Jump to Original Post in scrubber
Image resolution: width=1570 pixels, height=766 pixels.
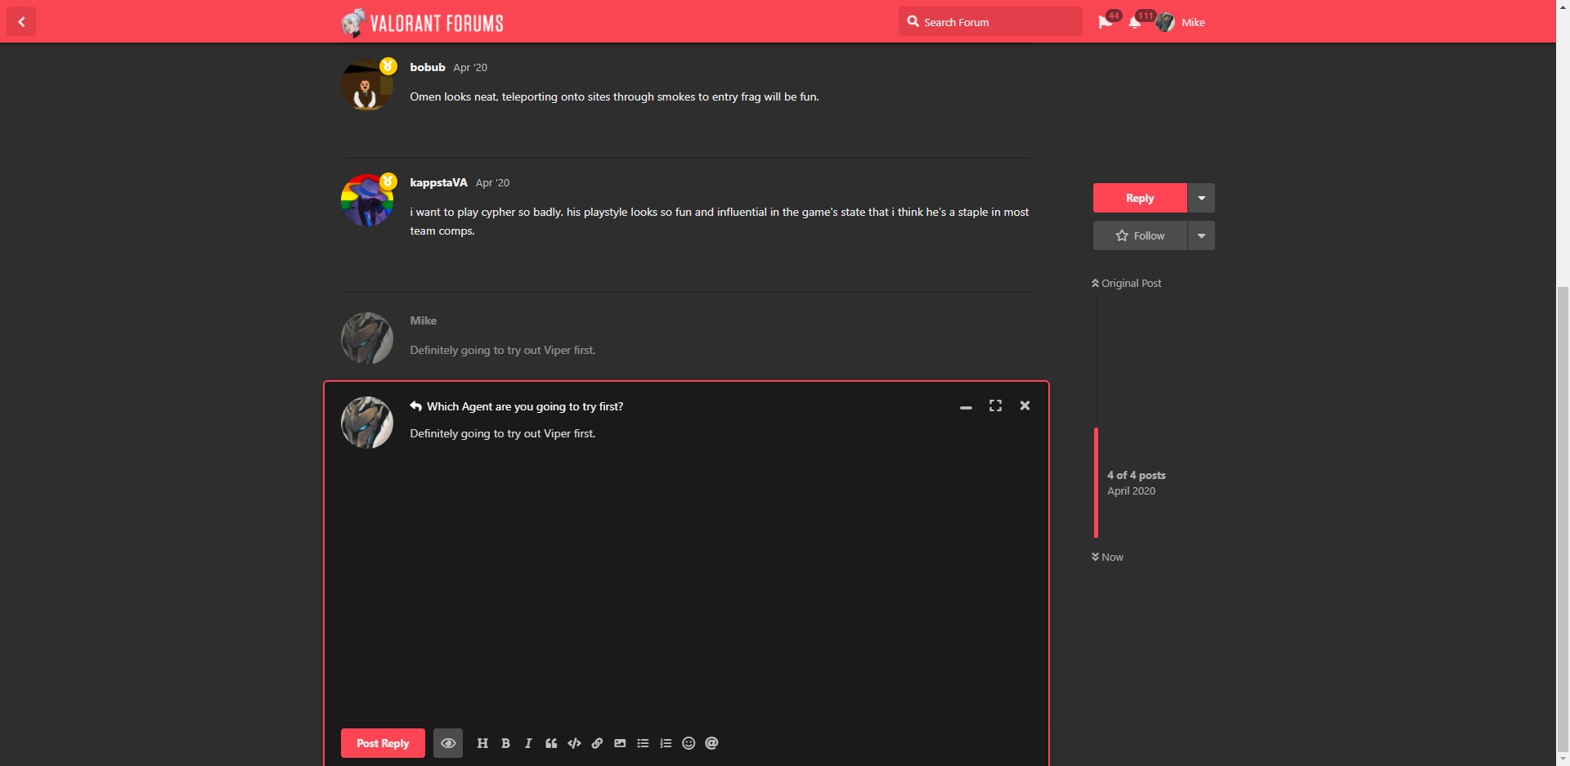pyautogui.click(x=1126, y=283)
